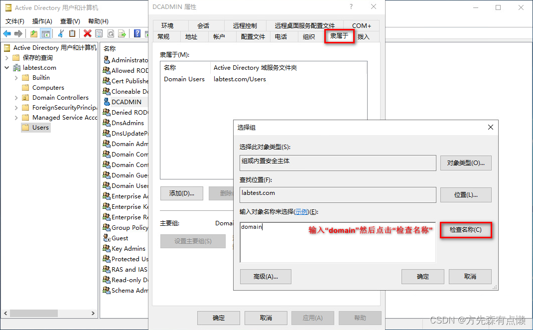Expand the Builtin tree node
This screenshot has height=330, width=533.
pos(16,78)
